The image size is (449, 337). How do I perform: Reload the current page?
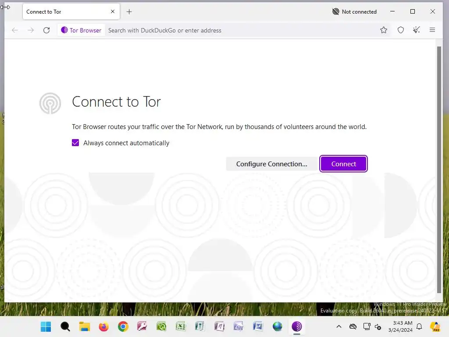point(46,30)
